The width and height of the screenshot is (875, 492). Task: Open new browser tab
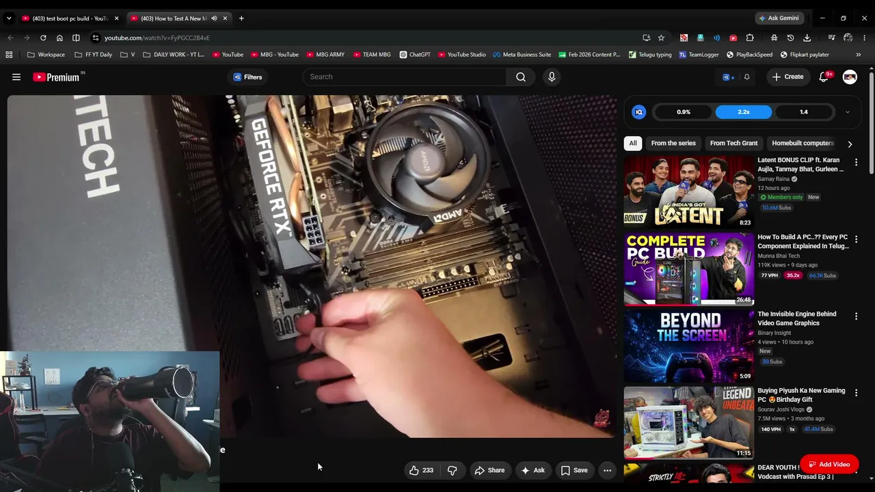coord(241,18)
